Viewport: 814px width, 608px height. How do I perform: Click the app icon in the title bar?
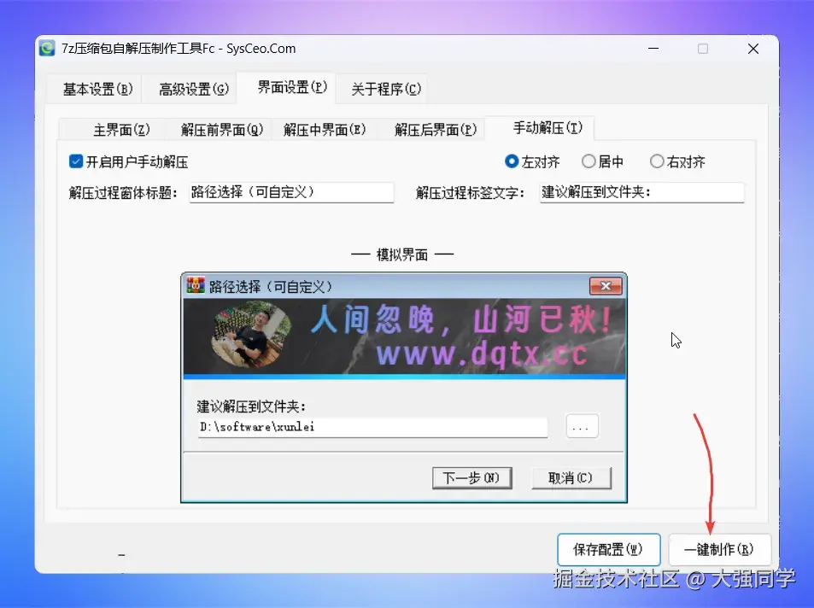[x=47, y=49]
